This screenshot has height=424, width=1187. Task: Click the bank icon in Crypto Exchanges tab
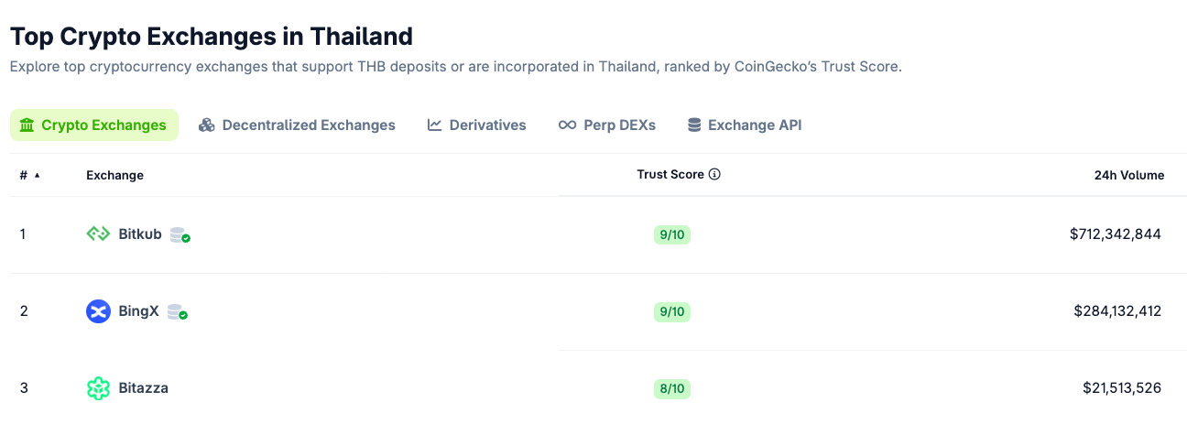click(x=27, y=125)
